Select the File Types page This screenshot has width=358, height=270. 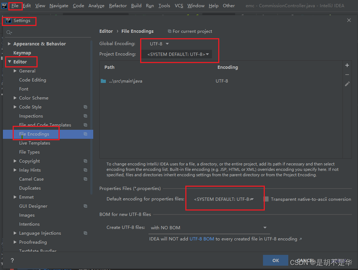click(x=30, y=152)
